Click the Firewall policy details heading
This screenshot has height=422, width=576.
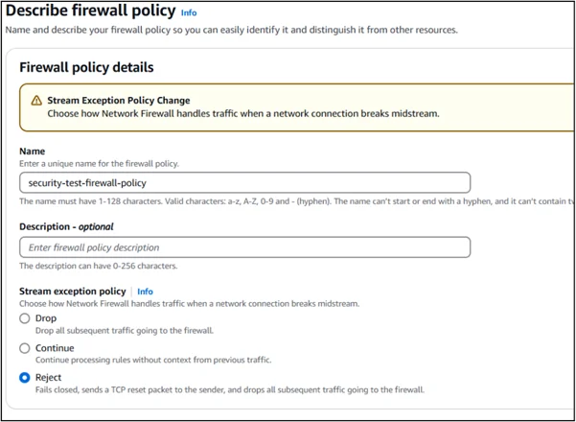click(86, 68)
